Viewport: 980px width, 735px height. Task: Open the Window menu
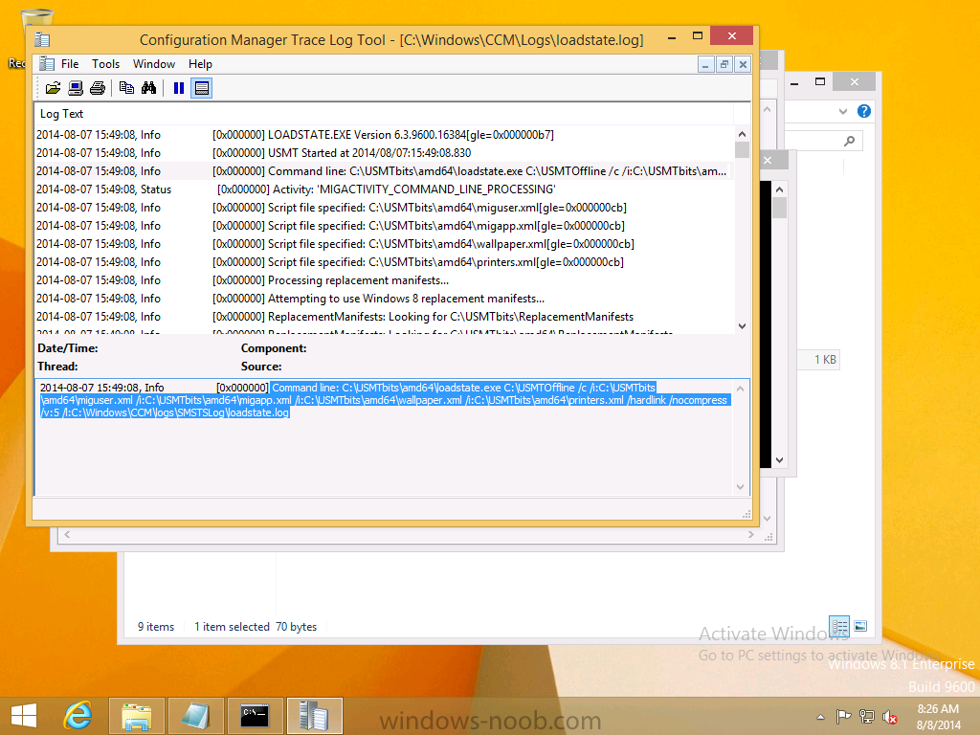click(154, 64)
